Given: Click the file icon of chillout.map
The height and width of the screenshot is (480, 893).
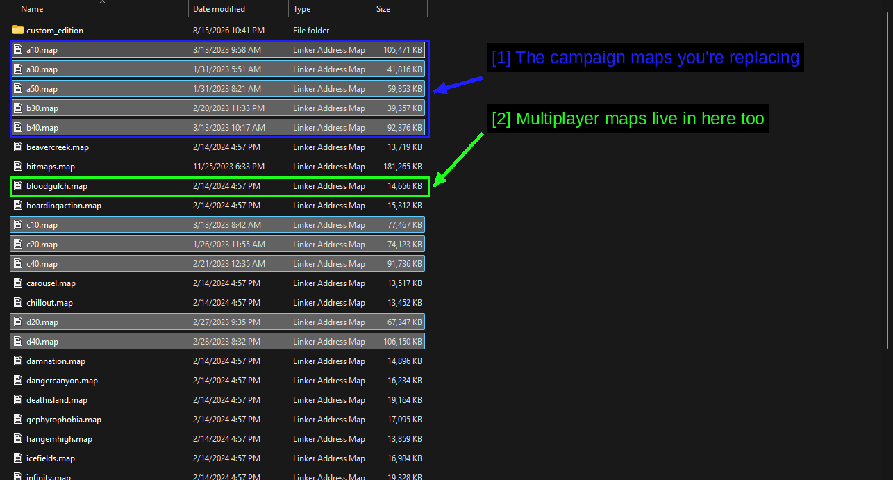Looking at the screenshot, I should [19, 303].
